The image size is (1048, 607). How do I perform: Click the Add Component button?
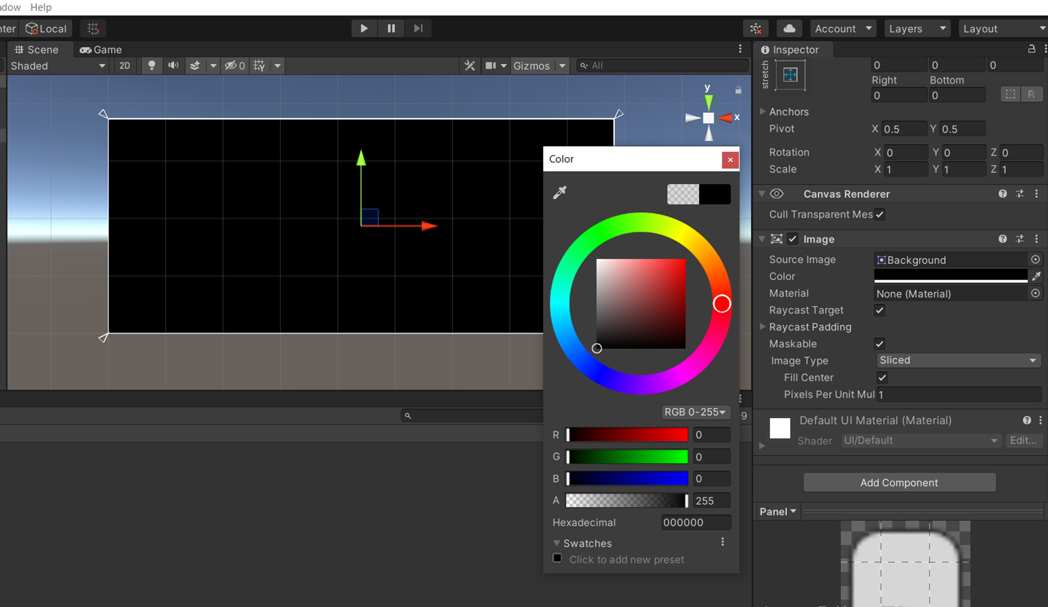[899, 482]
